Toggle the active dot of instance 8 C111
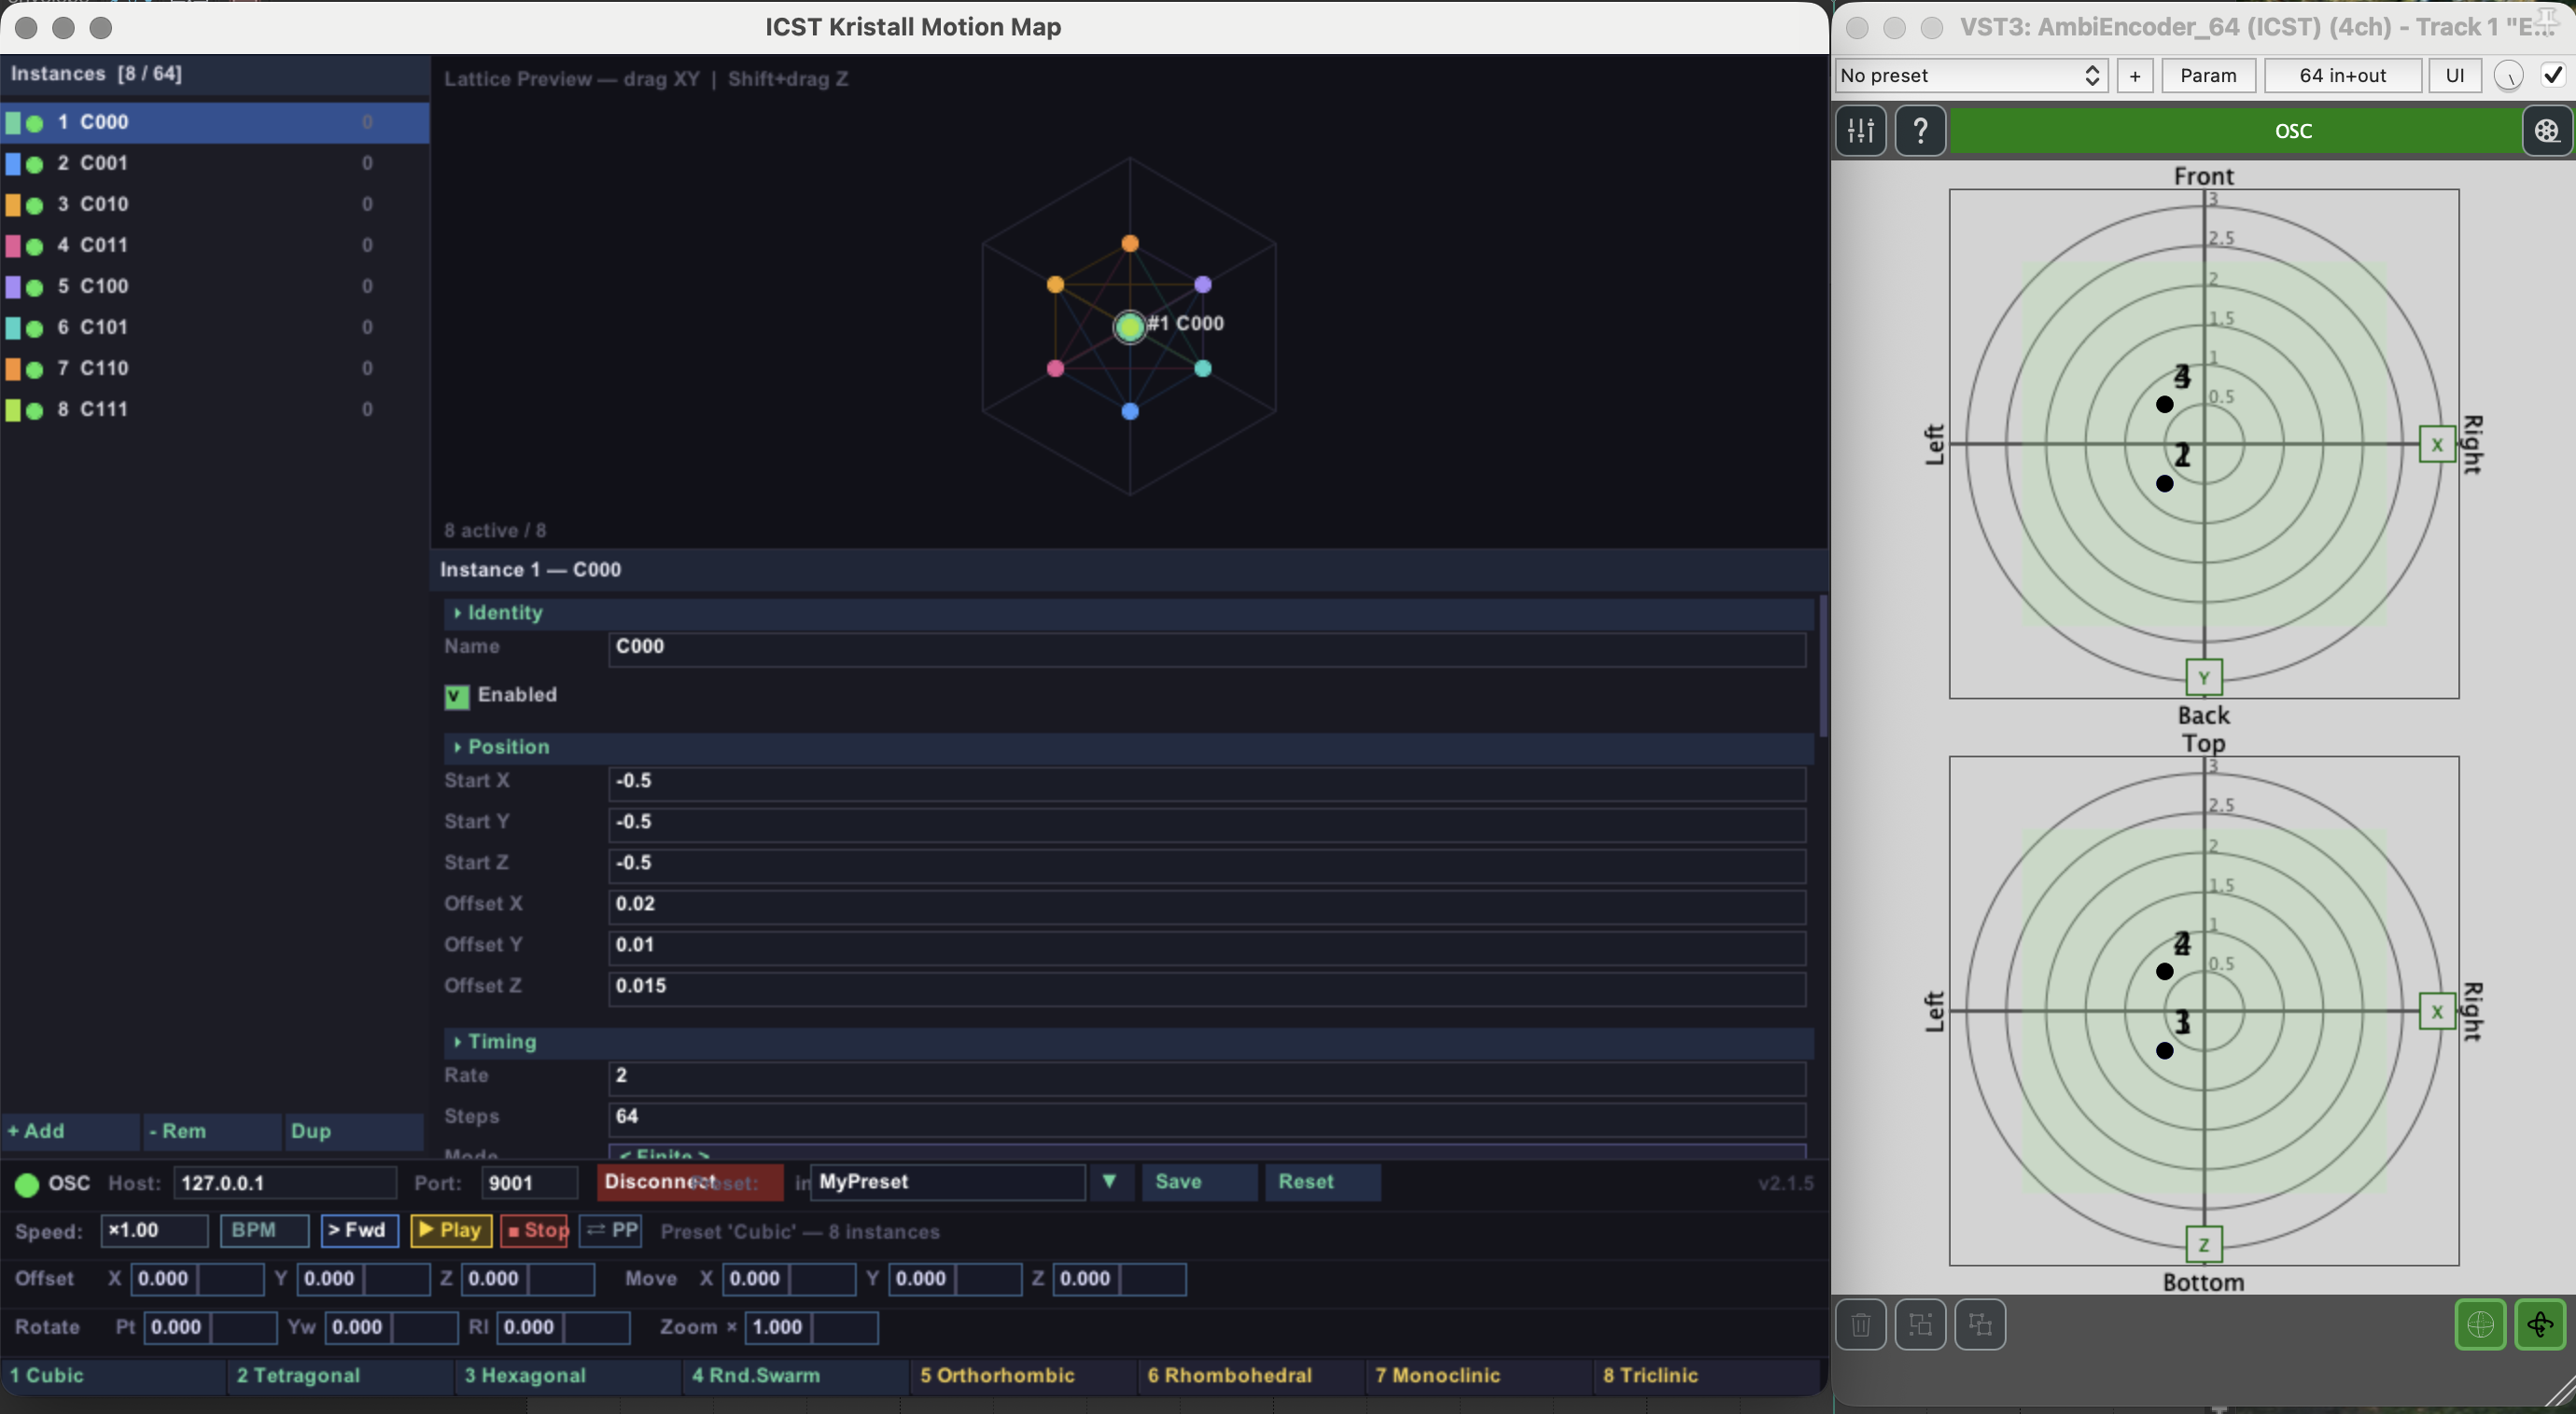Screen dimensions: 2576x1414 [x=35, y=410]
